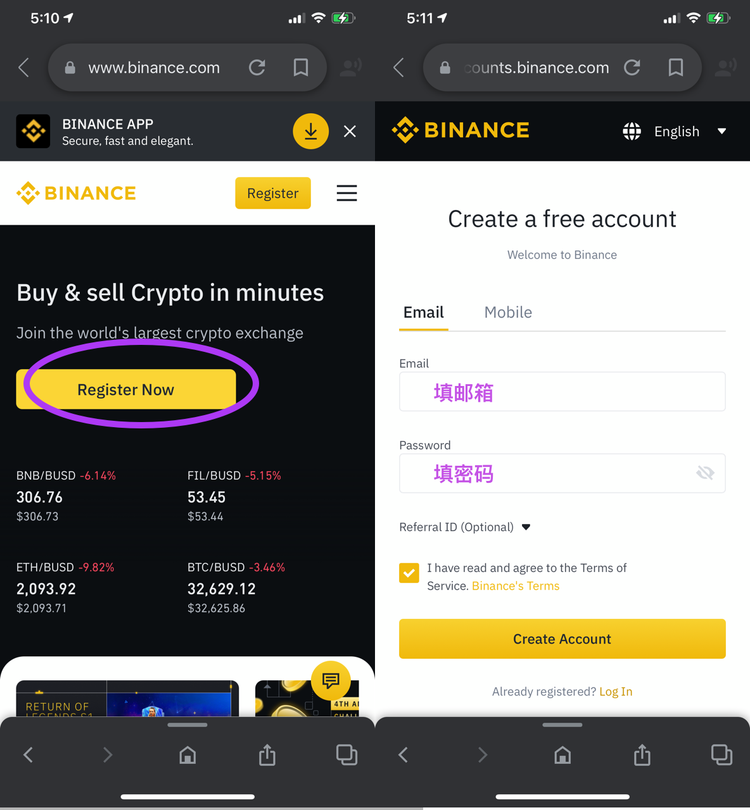Tap the bookmark icon in the browser bar
This screenshot has height=810, width=750.
(300, 67)
